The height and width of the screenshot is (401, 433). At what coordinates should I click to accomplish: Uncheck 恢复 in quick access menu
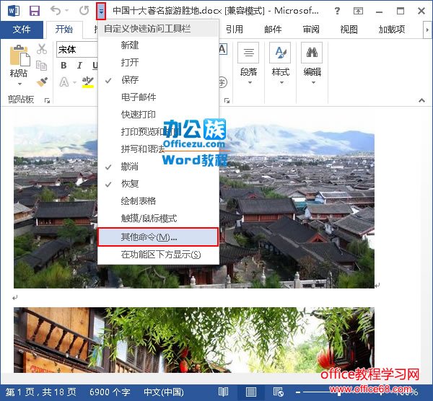(159, 184)
